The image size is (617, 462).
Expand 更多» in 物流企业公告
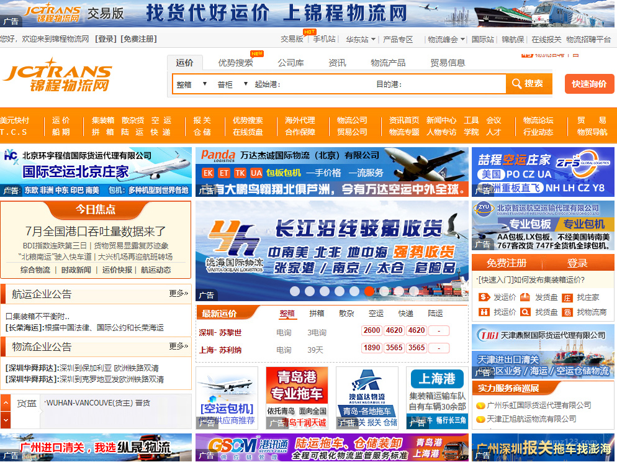[x=179, y=346]
